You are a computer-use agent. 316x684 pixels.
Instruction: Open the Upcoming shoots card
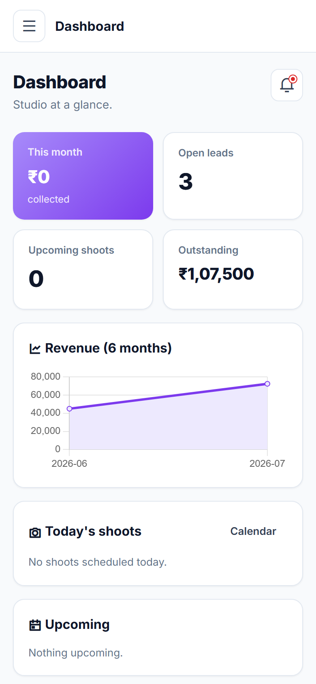[83, 269]
